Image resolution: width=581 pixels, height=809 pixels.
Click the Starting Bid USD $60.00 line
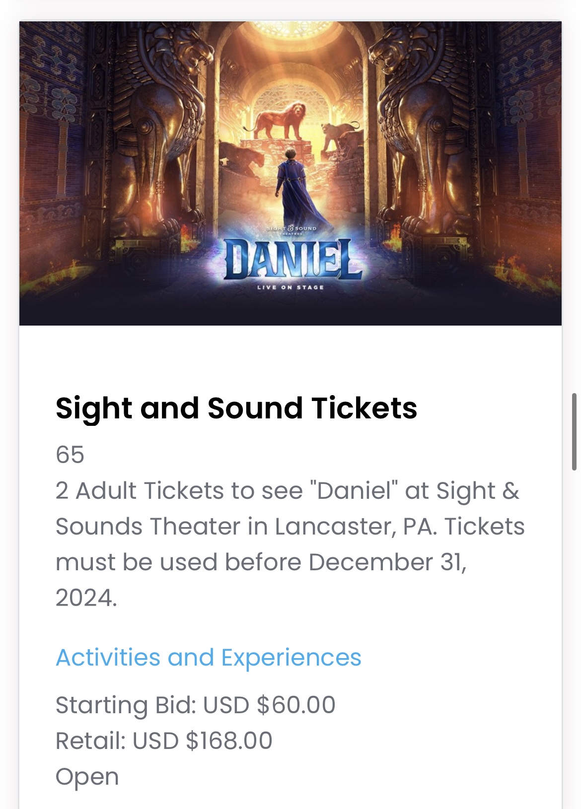coord(196,705)
